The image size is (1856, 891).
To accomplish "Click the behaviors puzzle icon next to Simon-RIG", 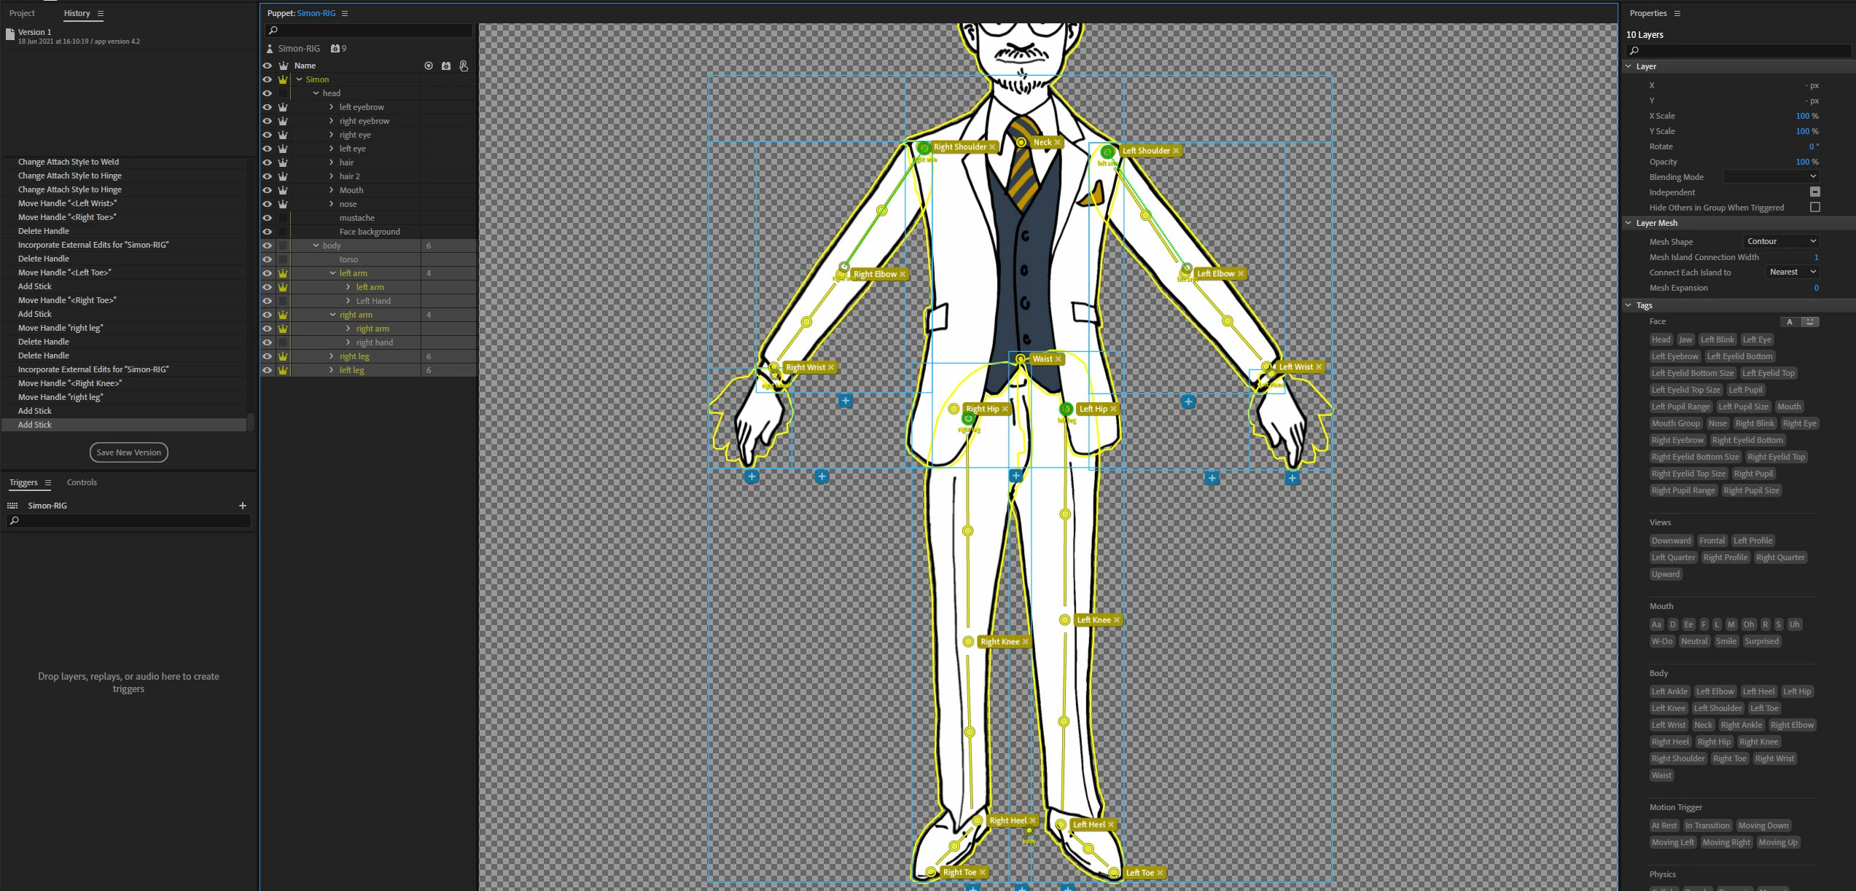I will (335, 49).
